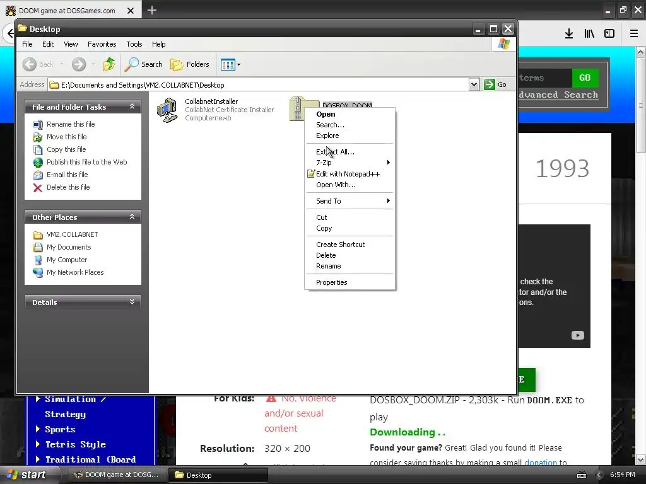Open the File menu

tap(27, 44)
